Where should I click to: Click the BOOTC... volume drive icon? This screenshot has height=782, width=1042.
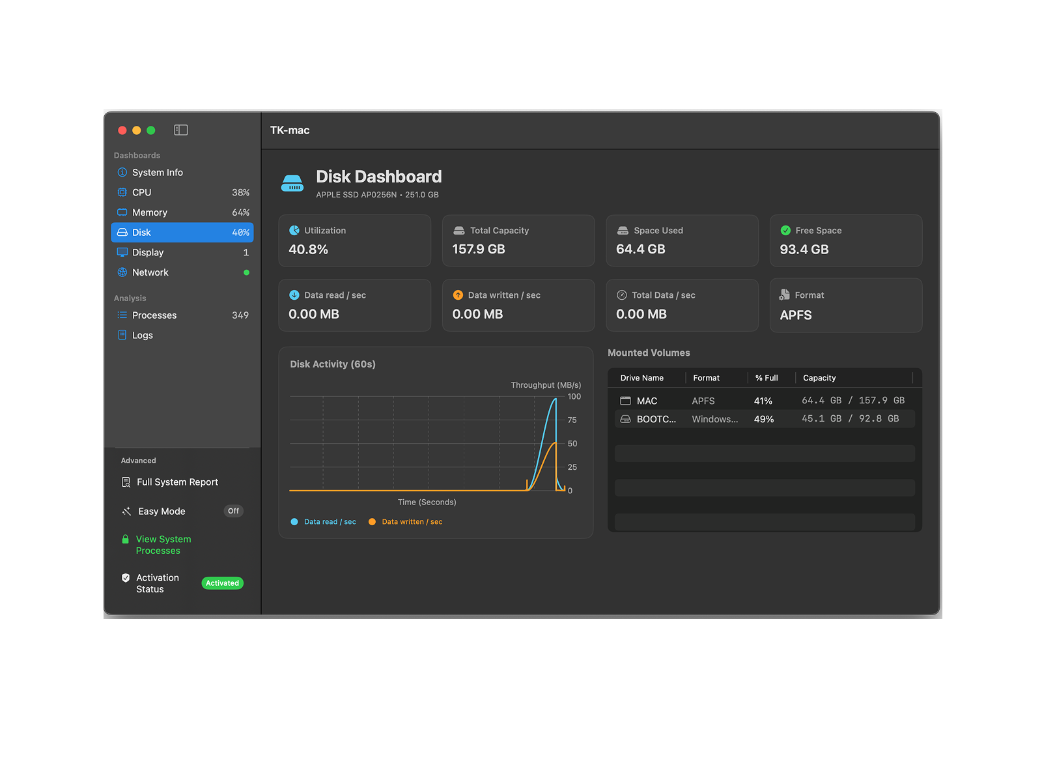(x=625, y=419)
